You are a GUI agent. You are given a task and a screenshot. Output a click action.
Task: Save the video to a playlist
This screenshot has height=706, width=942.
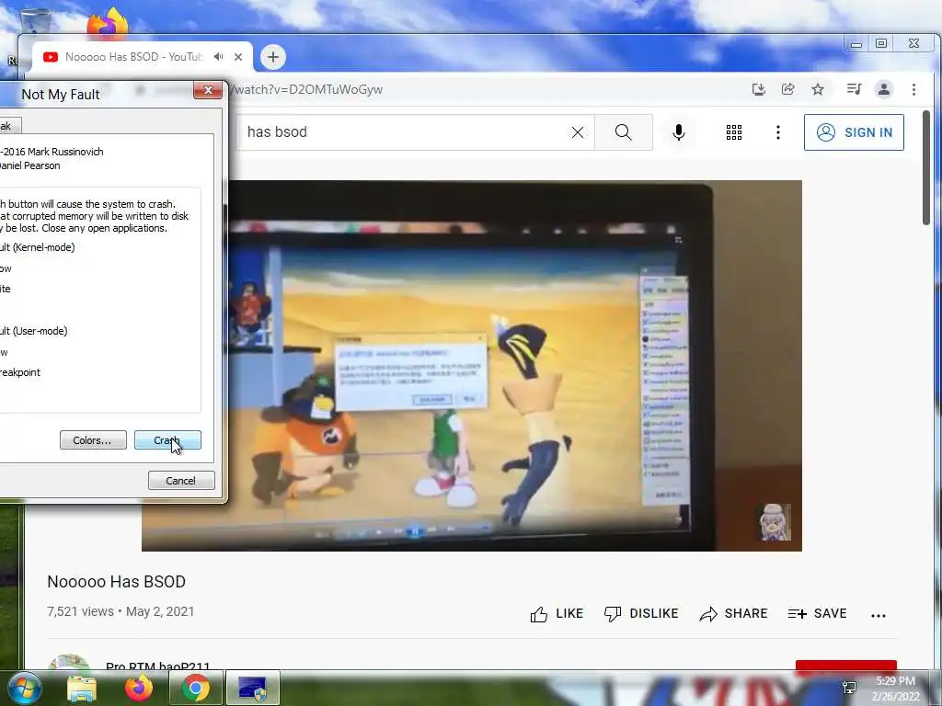pos(817,613)
